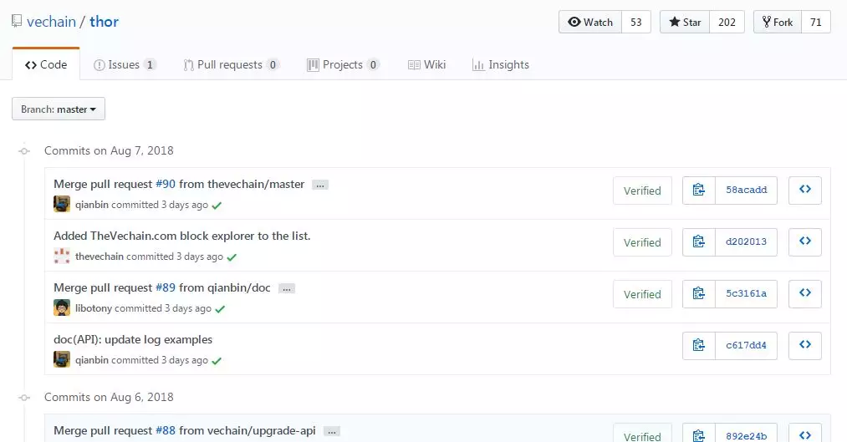View the 71 forks count

coord(816,22)
